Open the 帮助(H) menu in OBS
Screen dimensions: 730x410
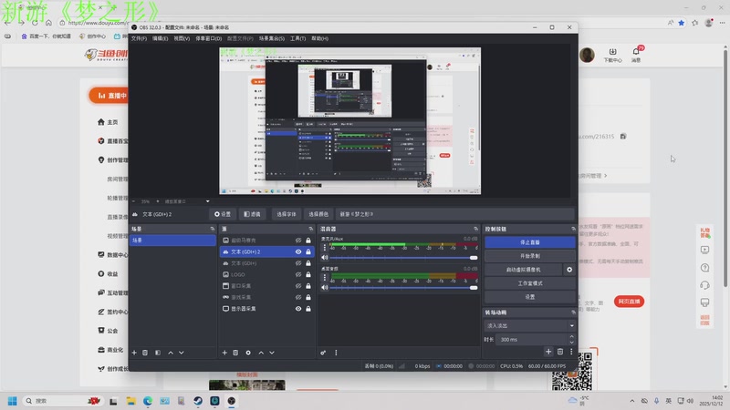pyautogui.click(x=320, y=38)
